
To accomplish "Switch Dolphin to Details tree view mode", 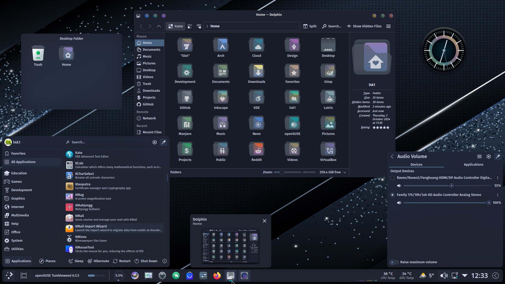I will [199, 26].
